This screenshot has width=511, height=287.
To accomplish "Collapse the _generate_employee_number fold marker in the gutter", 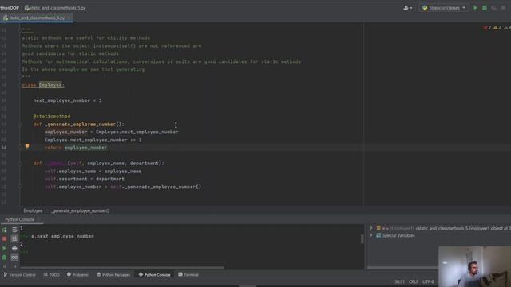I will pyautogui.click(x=20, y=124).
